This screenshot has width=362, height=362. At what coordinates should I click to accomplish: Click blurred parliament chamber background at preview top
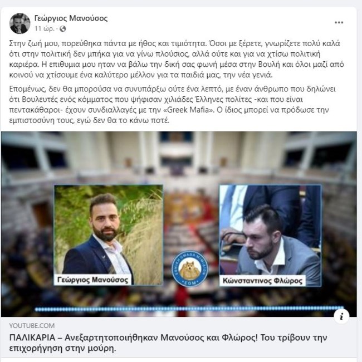179,157
